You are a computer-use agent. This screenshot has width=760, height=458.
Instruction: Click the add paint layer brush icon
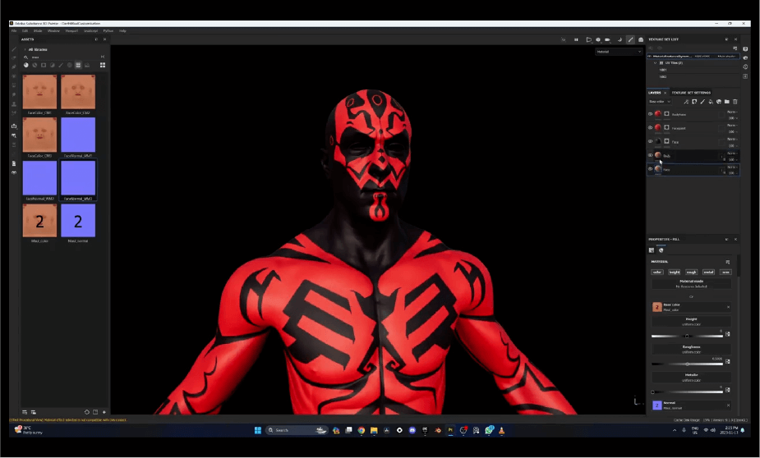coord(702,102)
